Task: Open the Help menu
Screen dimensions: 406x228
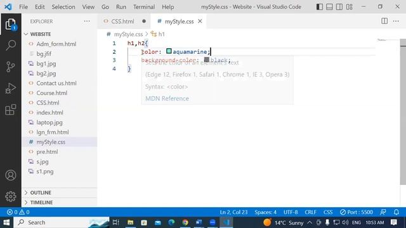Action: (167, 7)
